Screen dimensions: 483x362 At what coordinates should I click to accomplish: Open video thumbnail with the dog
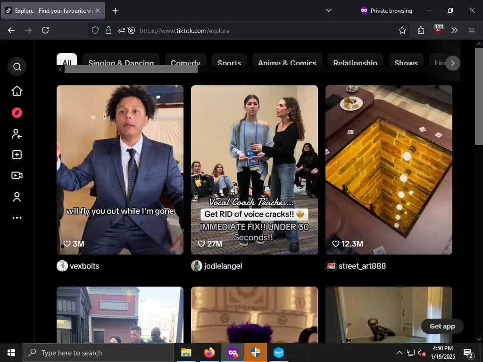point(389,314)
